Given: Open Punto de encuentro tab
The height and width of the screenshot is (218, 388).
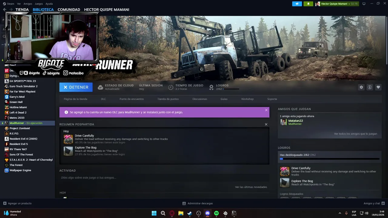Looking at the screenshot, I should tap(132, 99).
